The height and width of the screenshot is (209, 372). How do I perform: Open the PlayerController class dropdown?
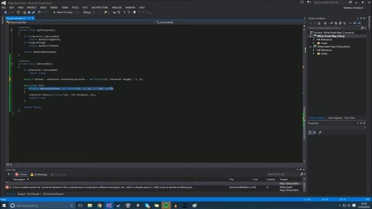pos(81,22)
